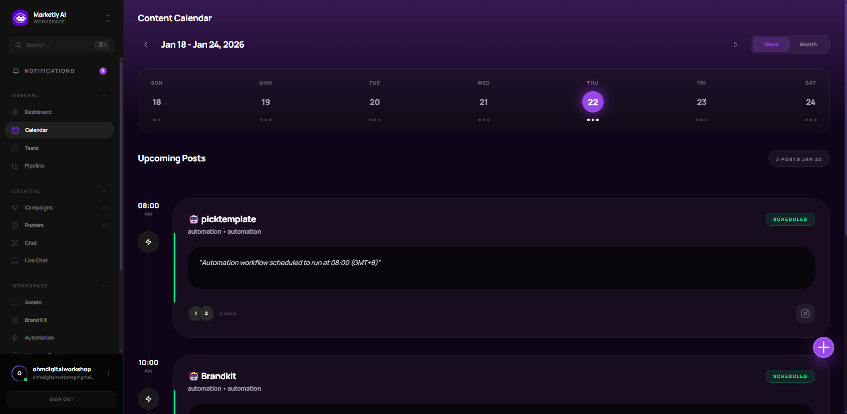Switch the calendar to Month view
The width and height of the screenshot is (847, 414).
(808, 44)
